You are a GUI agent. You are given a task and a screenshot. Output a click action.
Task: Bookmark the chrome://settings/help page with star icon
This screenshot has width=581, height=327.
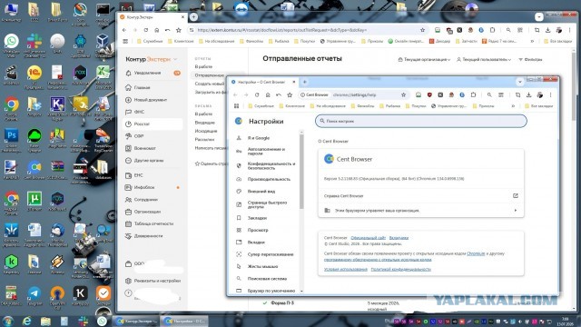(403, 94)
